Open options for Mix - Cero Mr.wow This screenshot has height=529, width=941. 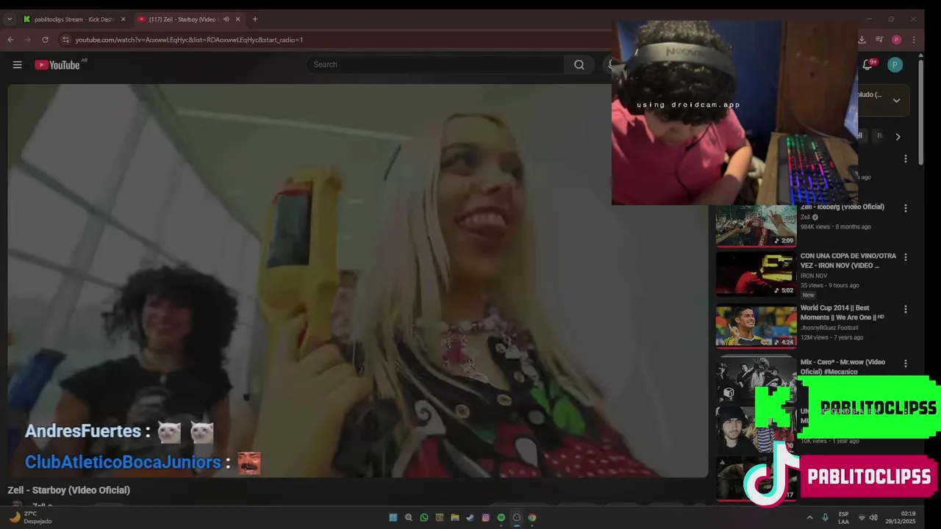point(906,363)
